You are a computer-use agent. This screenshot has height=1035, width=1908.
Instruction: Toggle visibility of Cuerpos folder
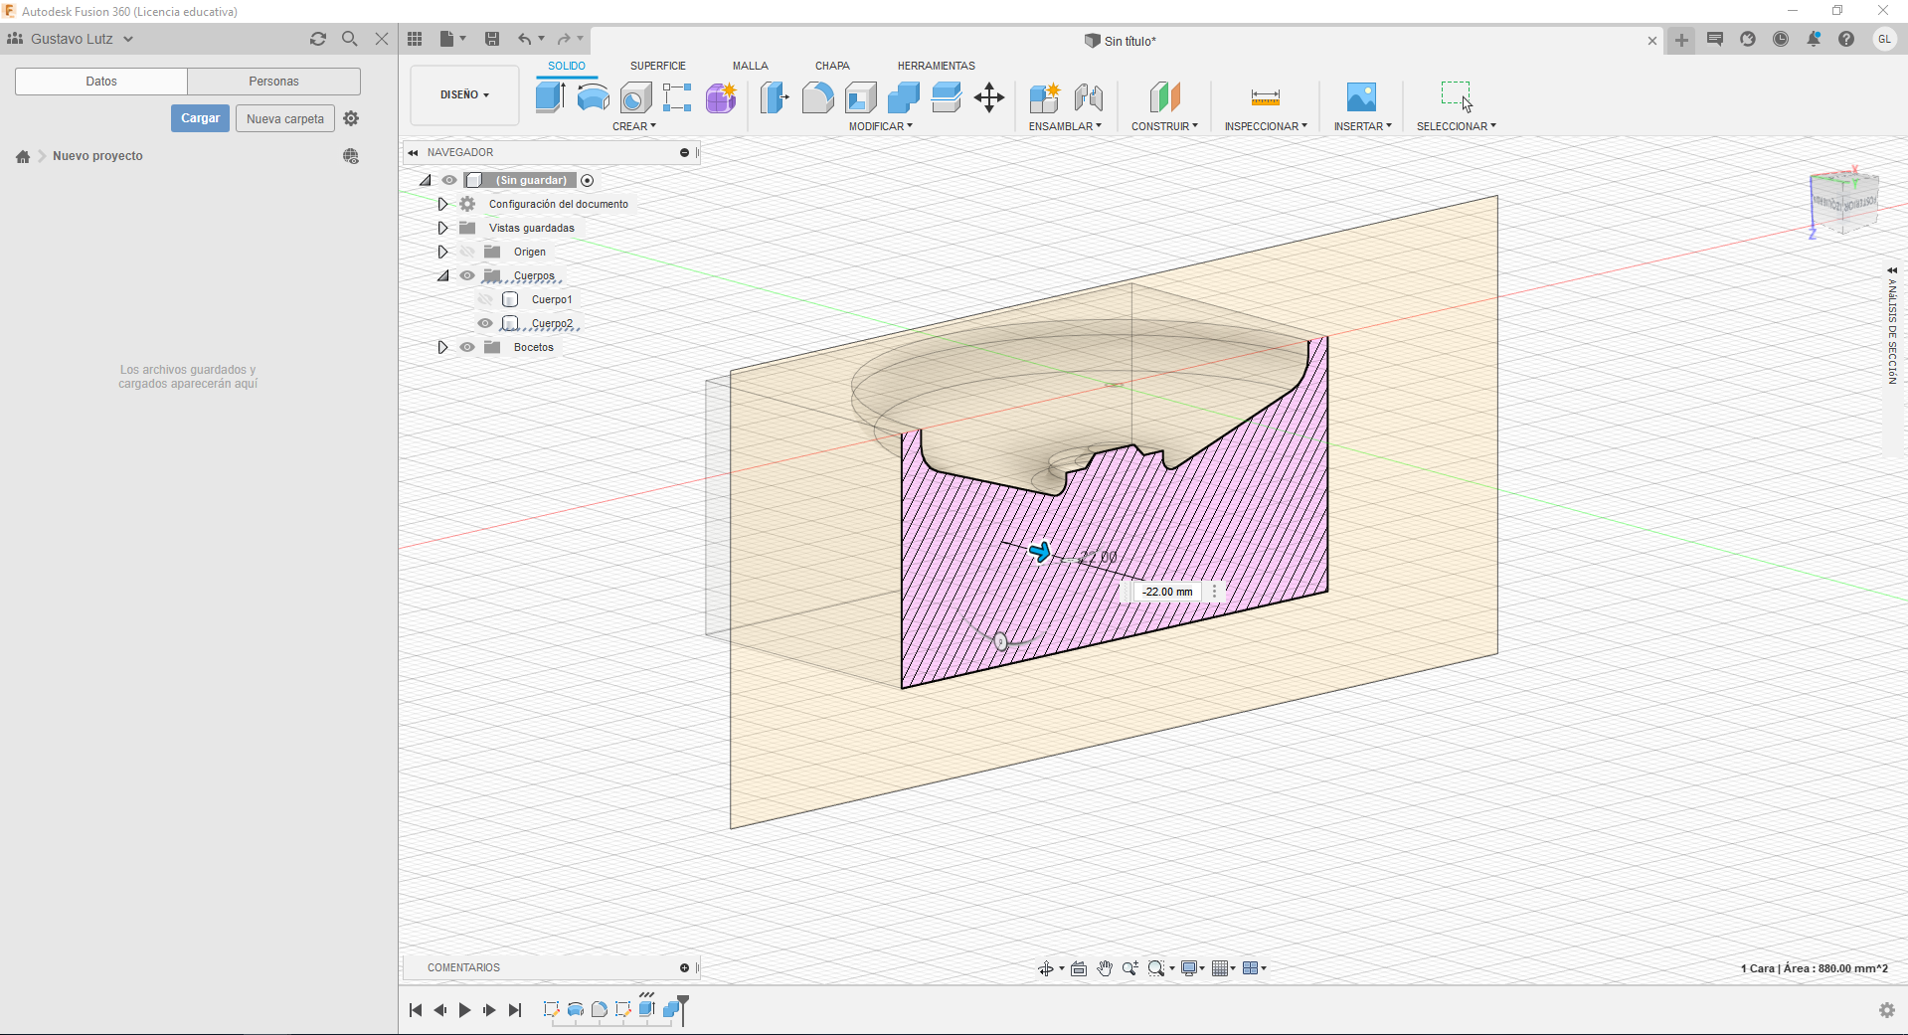pos(467,275)
